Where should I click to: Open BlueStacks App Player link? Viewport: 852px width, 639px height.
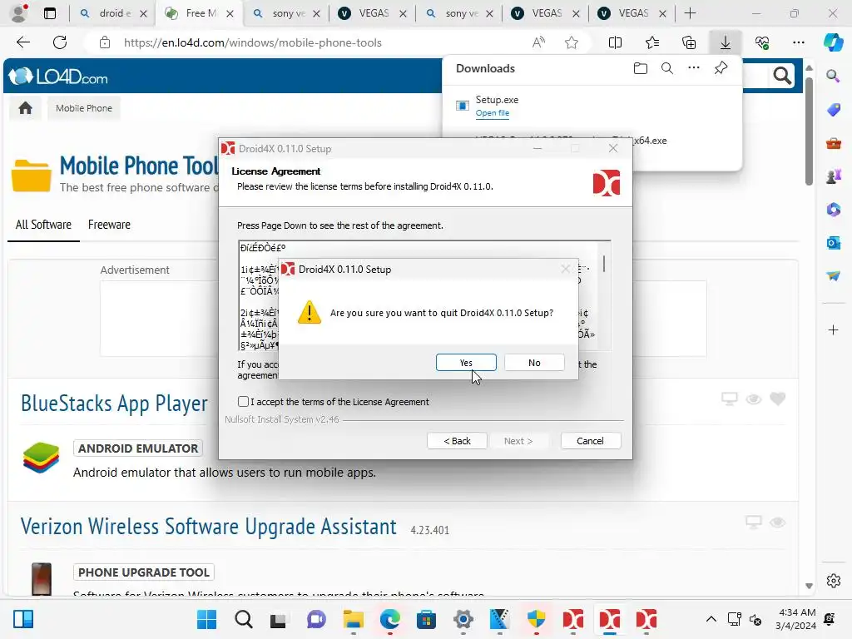[114, 404]
